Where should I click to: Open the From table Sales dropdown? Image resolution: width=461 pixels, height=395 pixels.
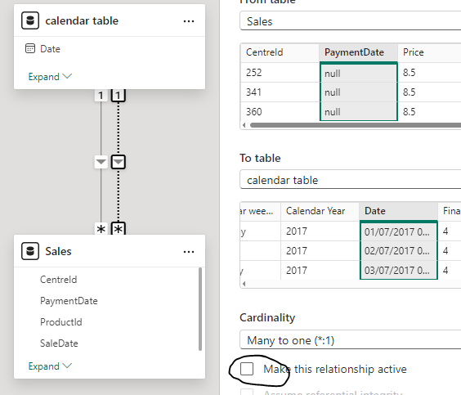point(351,21)
